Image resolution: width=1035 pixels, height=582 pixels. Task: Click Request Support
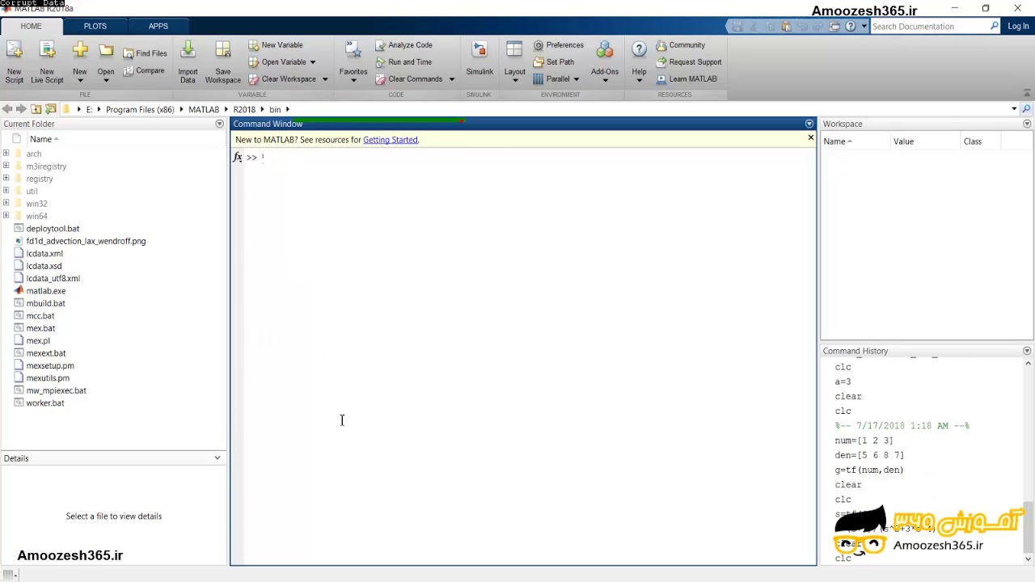689,62
